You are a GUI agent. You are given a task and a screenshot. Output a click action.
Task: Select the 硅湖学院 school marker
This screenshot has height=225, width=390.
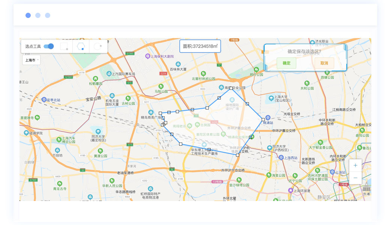point(26,133)
